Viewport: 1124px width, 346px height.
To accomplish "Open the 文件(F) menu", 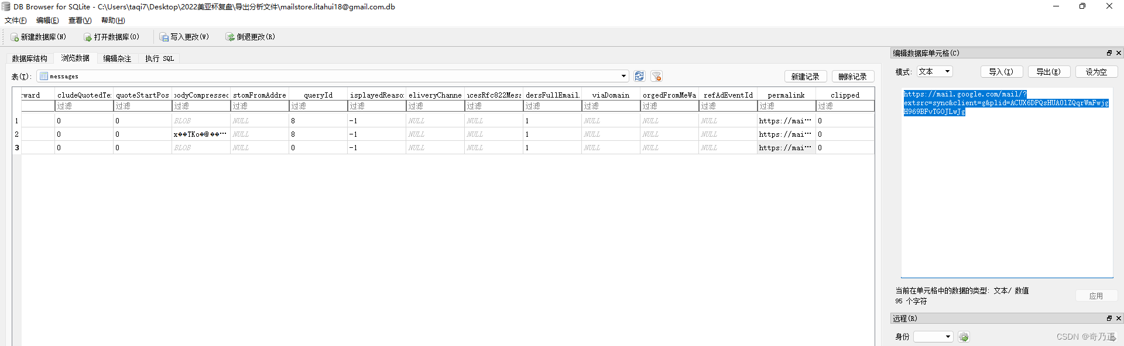I will pyautogui.click(x=16, y=20).
